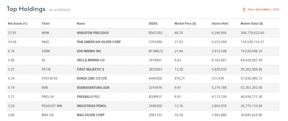Click the FR CN ticker cell
This screenshot has width=288, height=121.
46,69
